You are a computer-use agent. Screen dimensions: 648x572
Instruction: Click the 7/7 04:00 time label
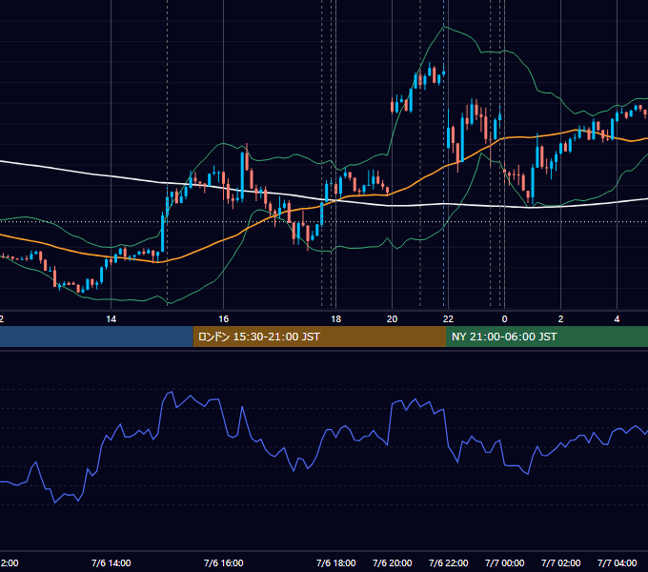point(617,562)
